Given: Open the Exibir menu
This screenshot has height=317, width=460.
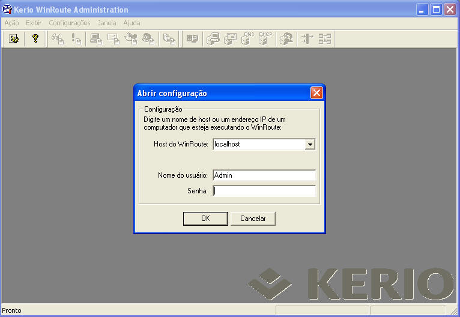Looking at the screenshot, I should tap(34, 23).
